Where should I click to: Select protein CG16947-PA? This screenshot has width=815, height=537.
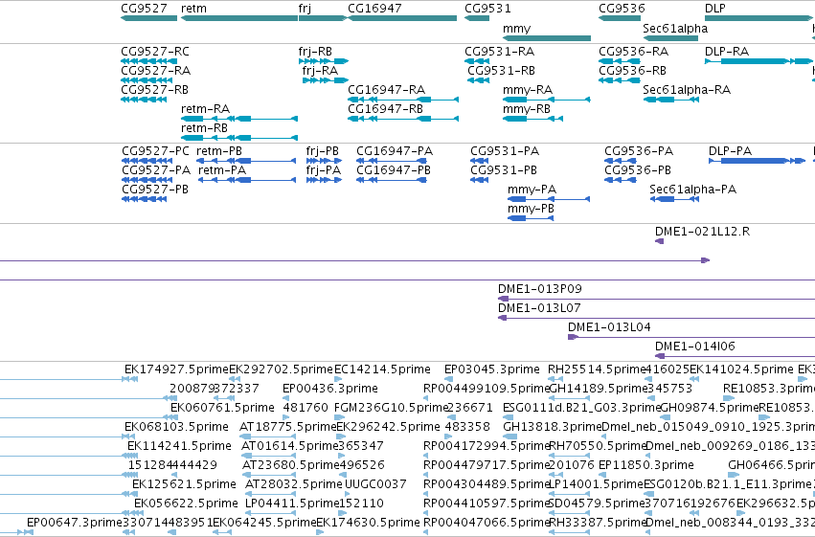coord(392,161)
